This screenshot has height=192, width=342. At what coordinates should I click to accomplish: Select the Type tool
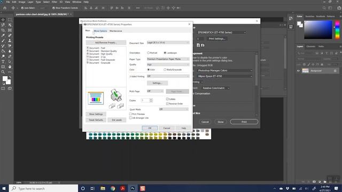(x=3, y=62)
